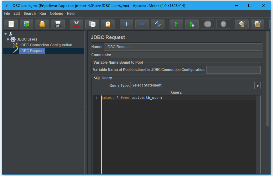
Task: Click the New test plan icon
Action: pyautogui.click(x=11, y=24)
